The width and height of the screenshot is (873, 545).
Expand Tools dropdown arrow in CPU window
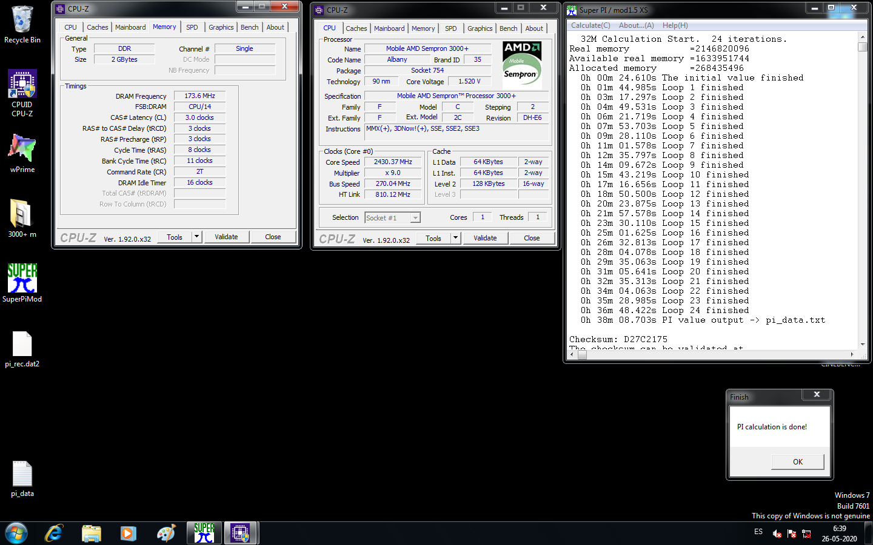tap(455, 238)
